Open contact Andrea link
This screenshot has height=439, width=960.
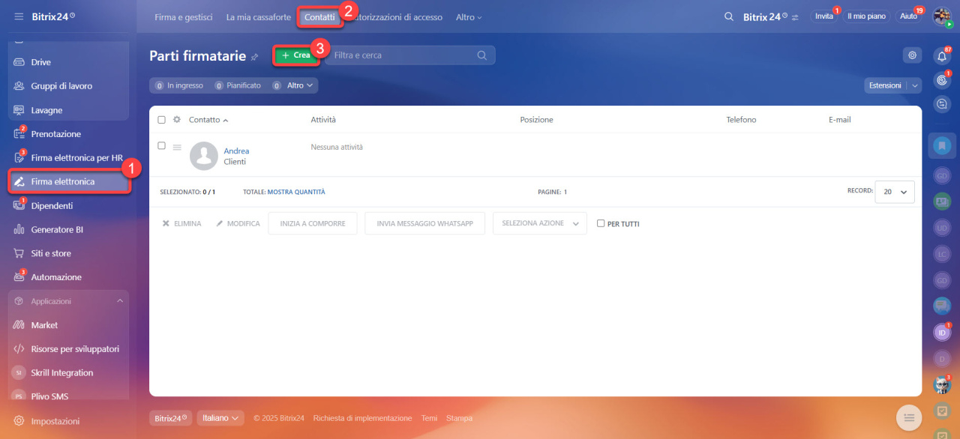236,151
